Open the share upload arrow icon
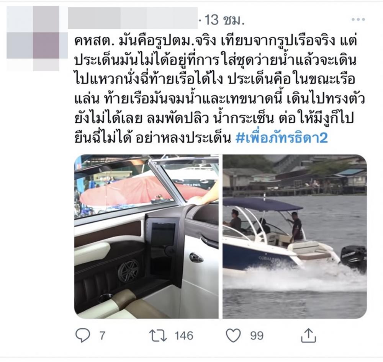The height and width of the screenshot is (362, 383). [x=308, y=335]
